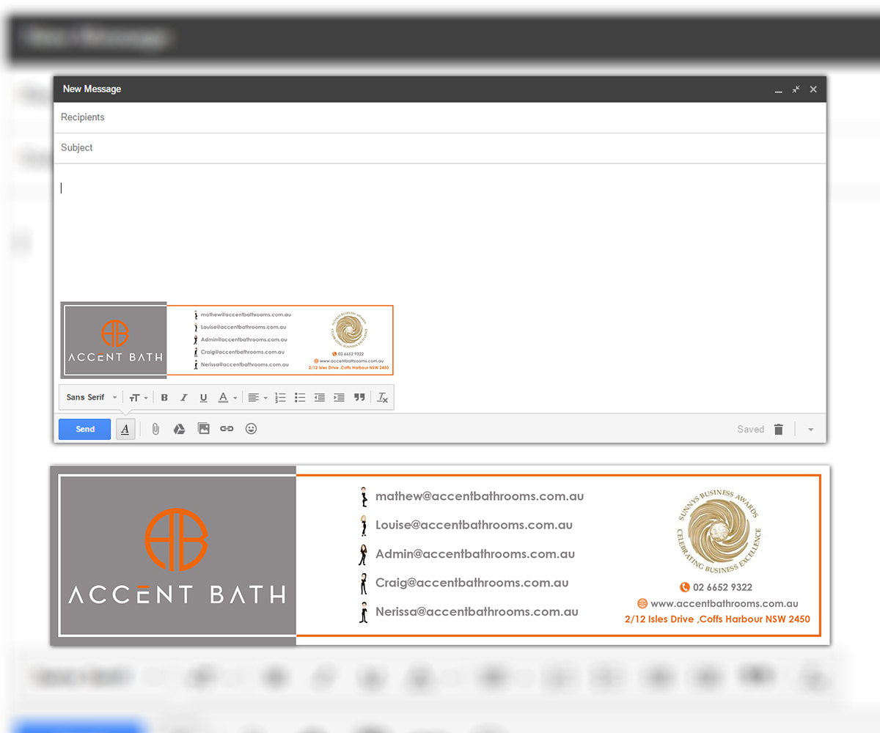Apply a numbered list

tap(280, 397)
